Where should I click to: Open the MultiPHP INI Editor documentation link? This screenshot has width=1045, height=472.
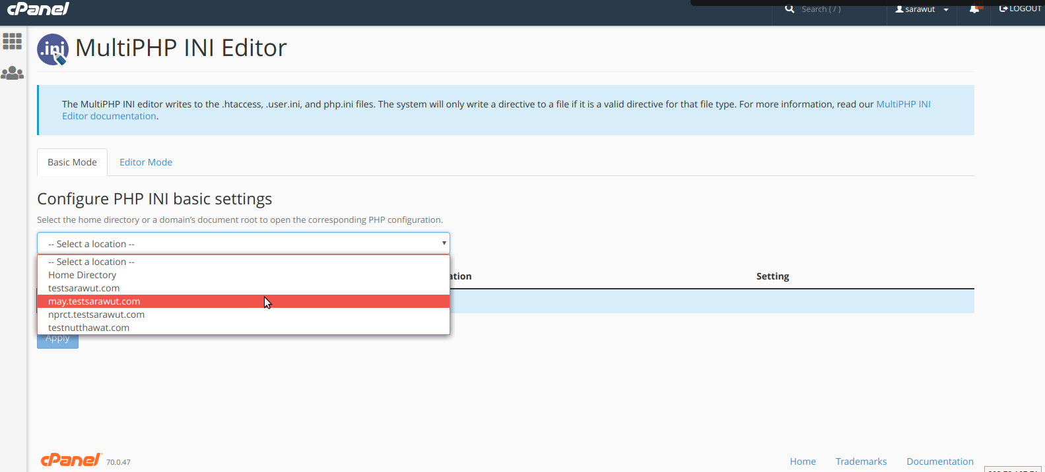point(902,104)
